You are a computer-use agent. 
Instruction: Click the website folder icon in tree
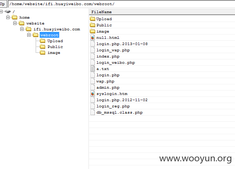point(22,23)
